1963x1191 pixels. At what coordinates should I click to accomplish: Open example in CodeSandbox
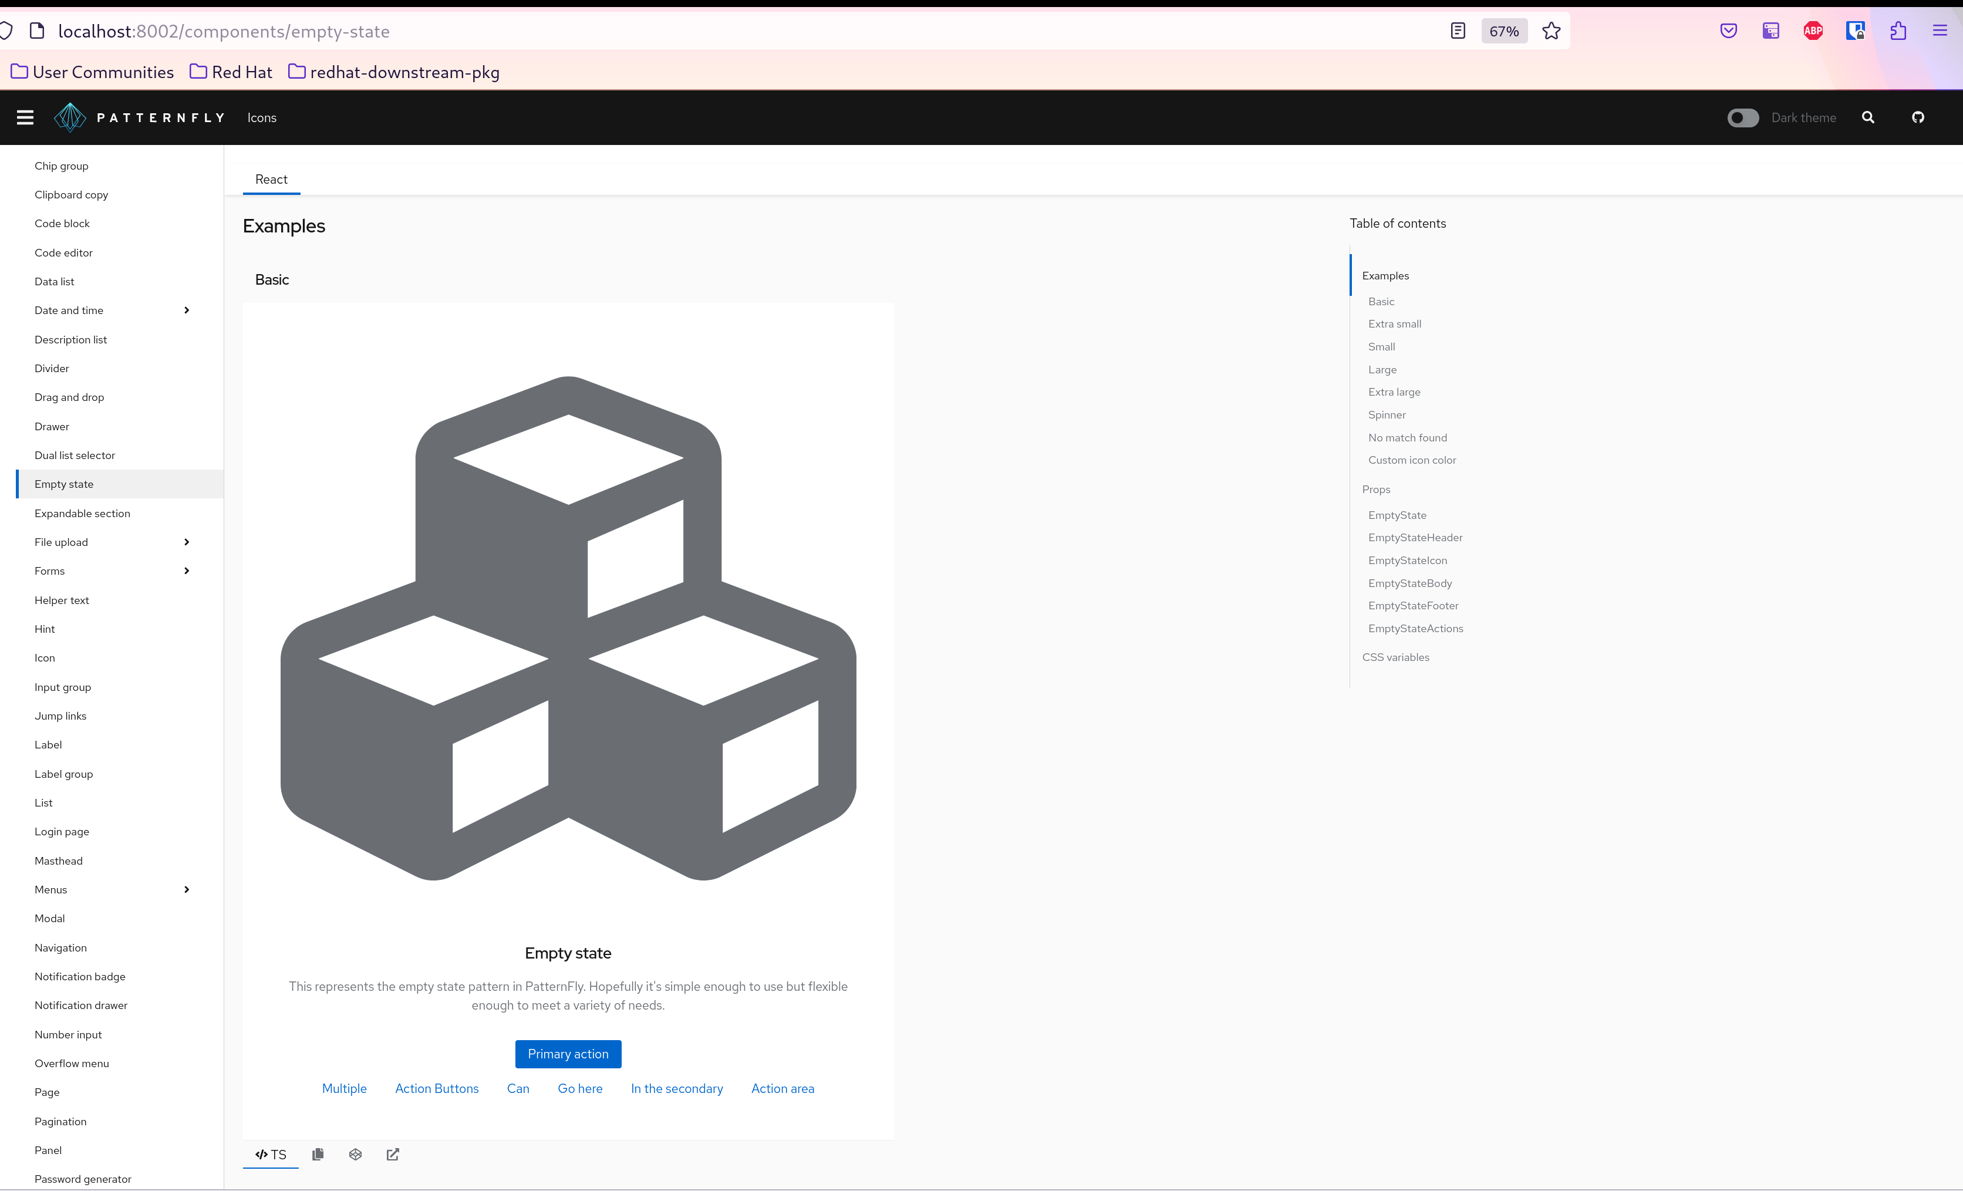tap(355, 1155)
